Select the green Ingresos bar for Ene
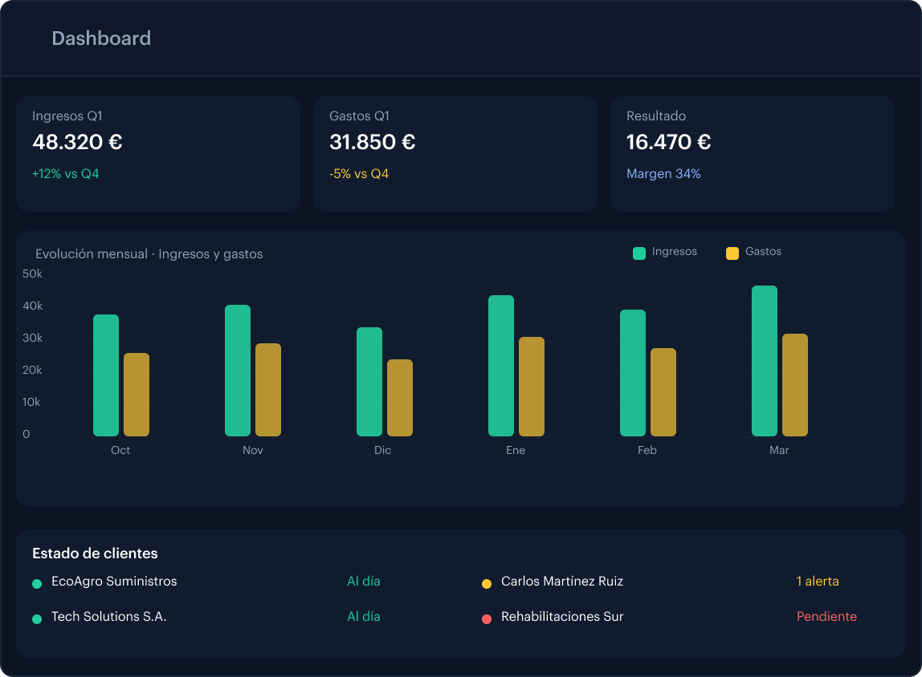 pos(501,366)
